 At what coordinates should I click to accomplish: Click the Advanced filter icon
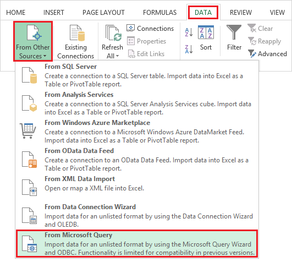coord(252,54)
